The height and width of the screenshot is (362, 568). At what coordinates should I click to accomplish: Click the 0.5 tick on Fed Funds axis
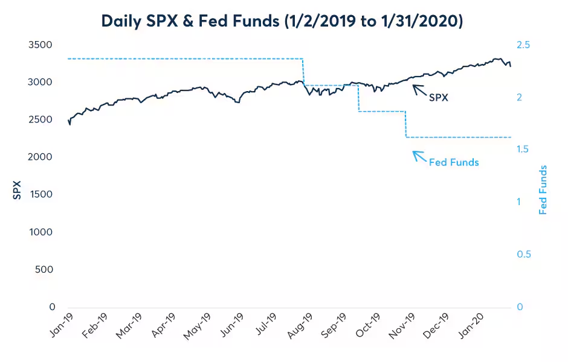(523, 255)
